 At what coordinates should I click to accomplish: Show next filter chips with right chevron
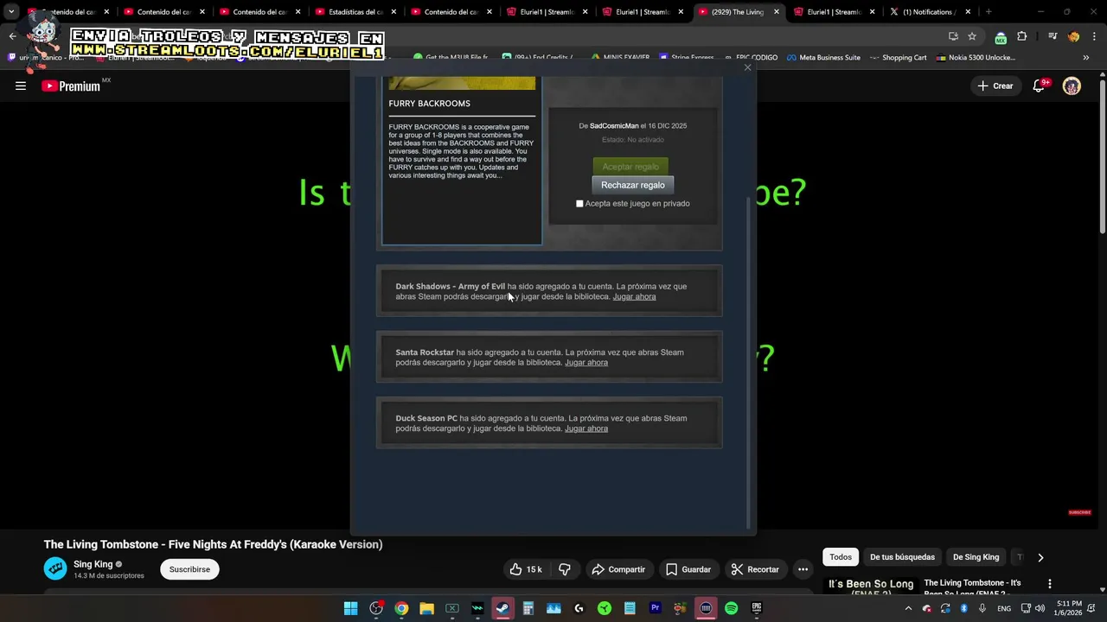1040,557
